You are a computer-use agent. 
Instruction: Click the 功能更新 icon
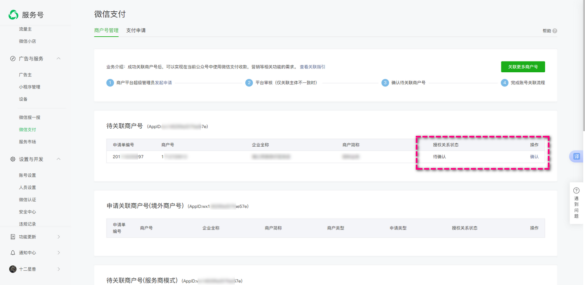(x=13, y=237)
